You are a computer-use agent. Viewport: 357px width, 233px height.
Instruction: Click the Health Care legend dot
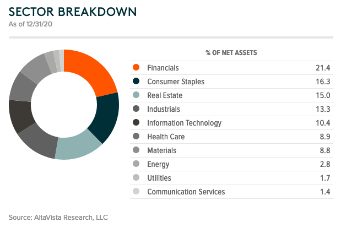click(136, 137)
